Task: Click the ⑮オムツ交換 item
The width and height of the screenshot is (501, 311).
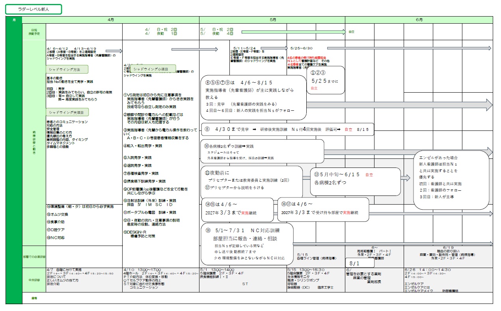Action: 58,214
